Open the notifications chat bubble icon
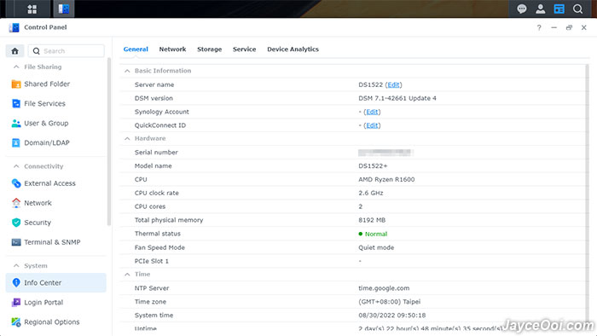This screenshot has height=336, width=597. click(522, 9)
